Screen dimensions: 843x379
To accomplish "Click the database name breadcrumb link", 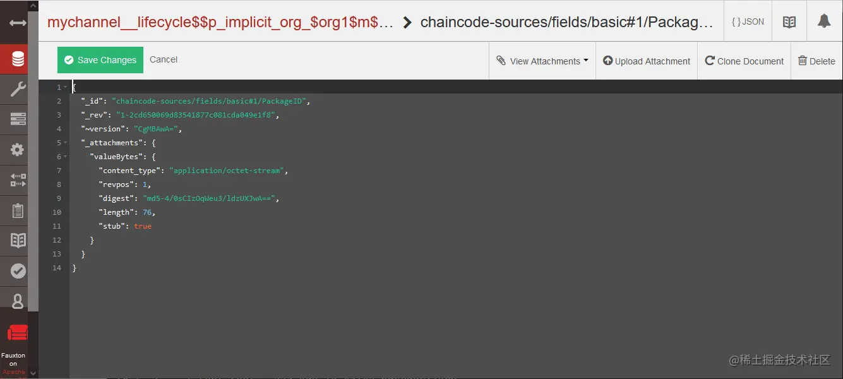I will pyautogui.click(x=220, y=23).
